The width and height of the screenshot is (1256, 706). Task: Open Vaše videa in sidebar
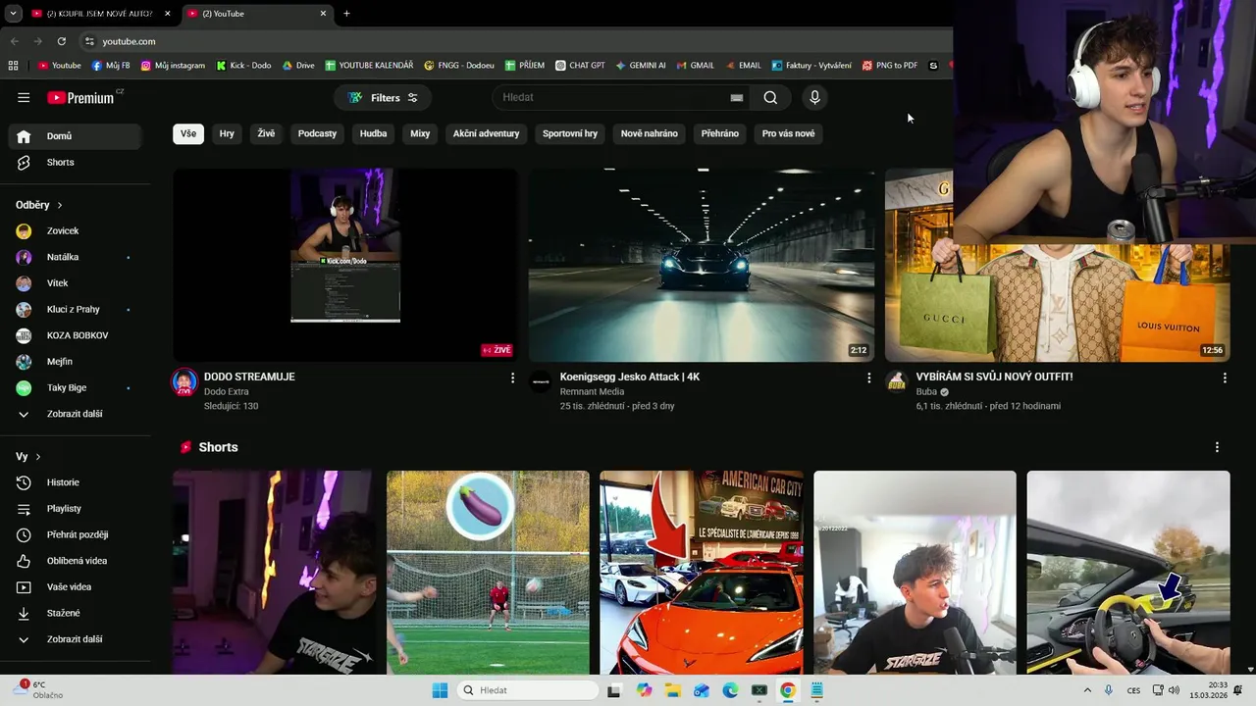(x=76, y=586)
